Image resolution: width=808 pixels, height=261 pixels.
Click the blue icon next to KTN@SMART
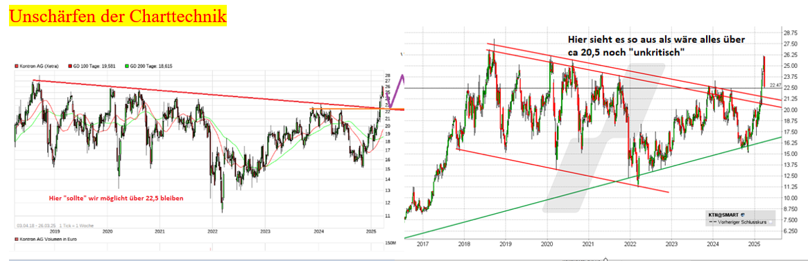(x=743, y=215)
